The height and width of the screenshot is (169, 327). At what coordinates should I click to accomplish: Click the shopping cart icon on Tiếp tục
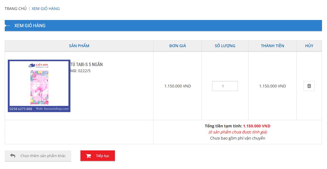[x=88, y=156]
